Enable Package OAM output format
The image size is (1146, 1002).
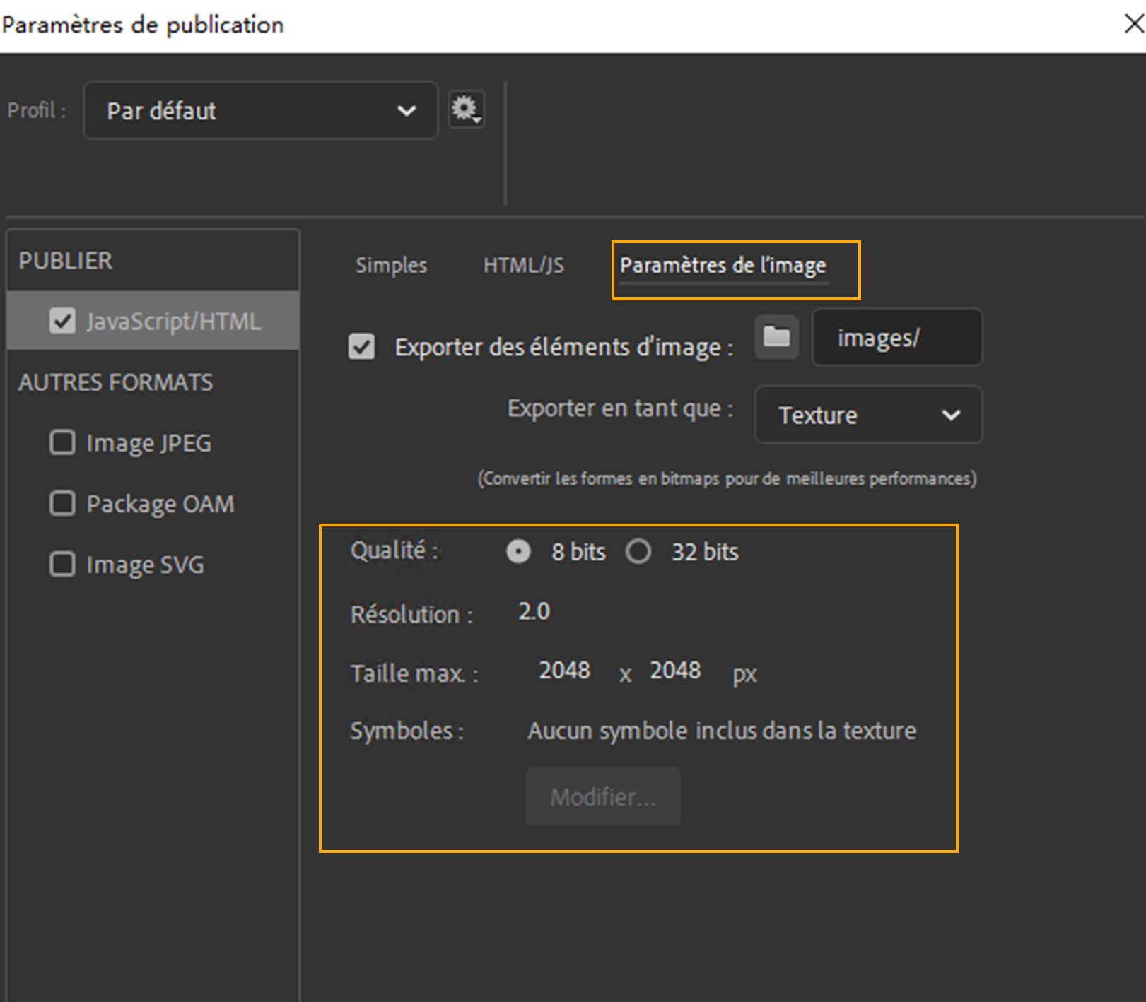[63, 503]
